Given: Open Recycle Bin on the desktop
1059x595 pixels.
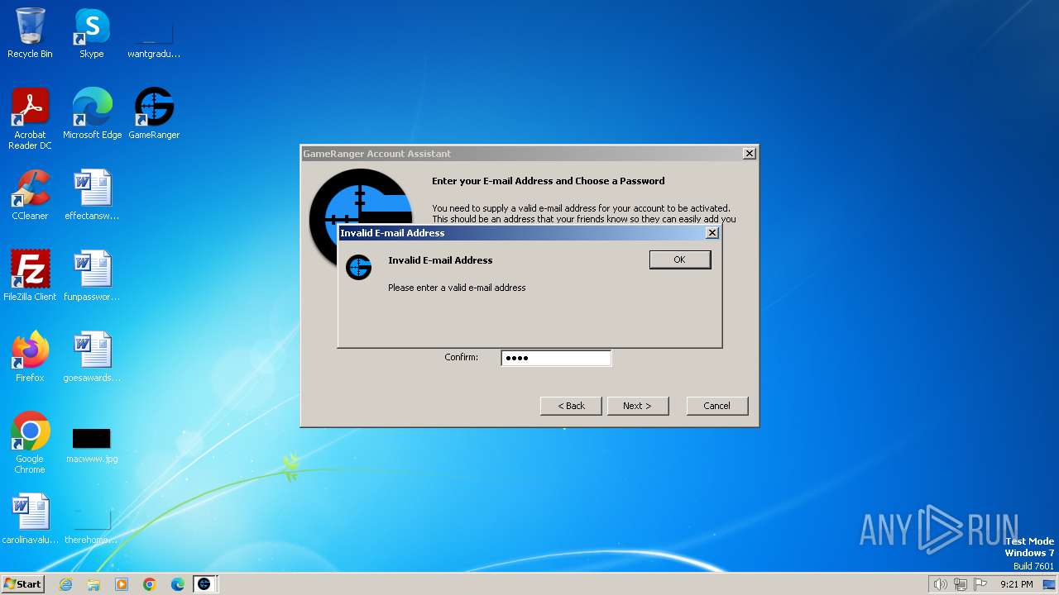Looking at the screenshot, I should (x=30, y=34).
